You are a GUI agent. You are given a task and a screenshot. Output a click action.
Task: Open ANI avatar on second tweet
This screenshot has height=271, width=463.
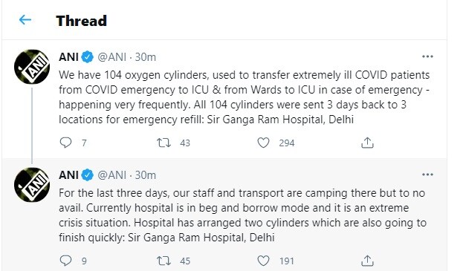coord(32,185)
